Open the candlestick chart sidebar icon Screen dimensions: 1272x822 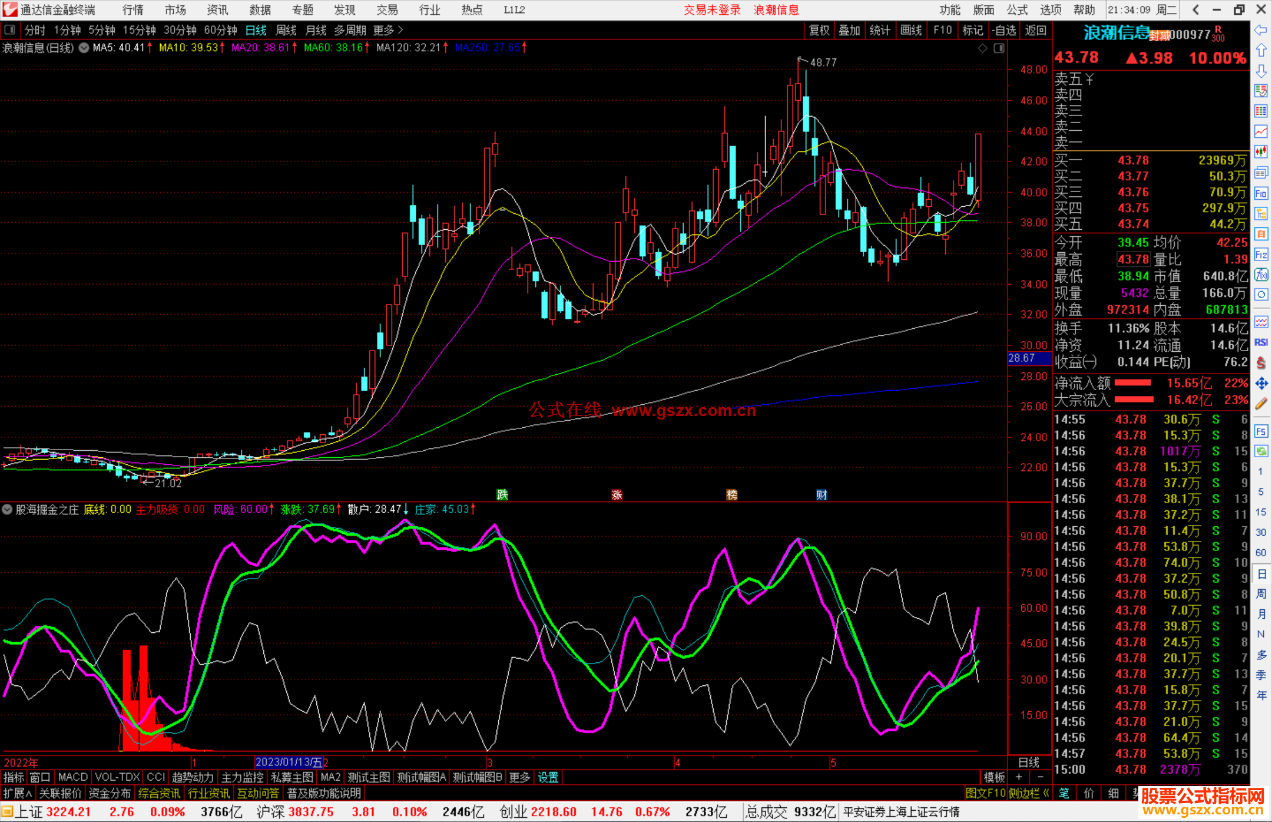pyautogui.click(x=1261, y=152)
